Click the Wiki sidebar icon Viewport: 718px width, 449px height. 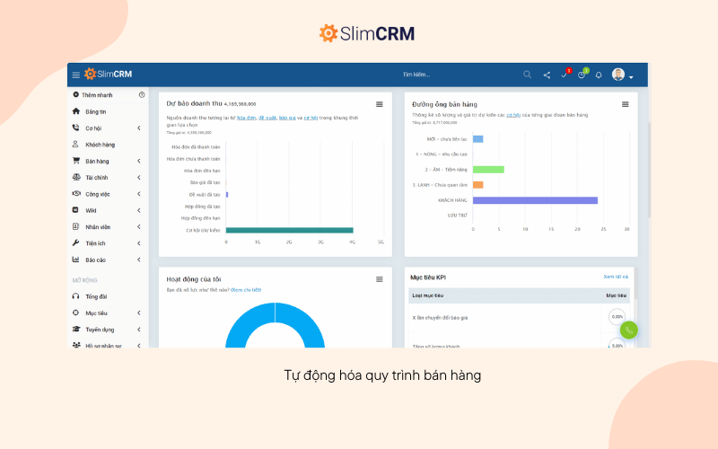coord(75,210)
